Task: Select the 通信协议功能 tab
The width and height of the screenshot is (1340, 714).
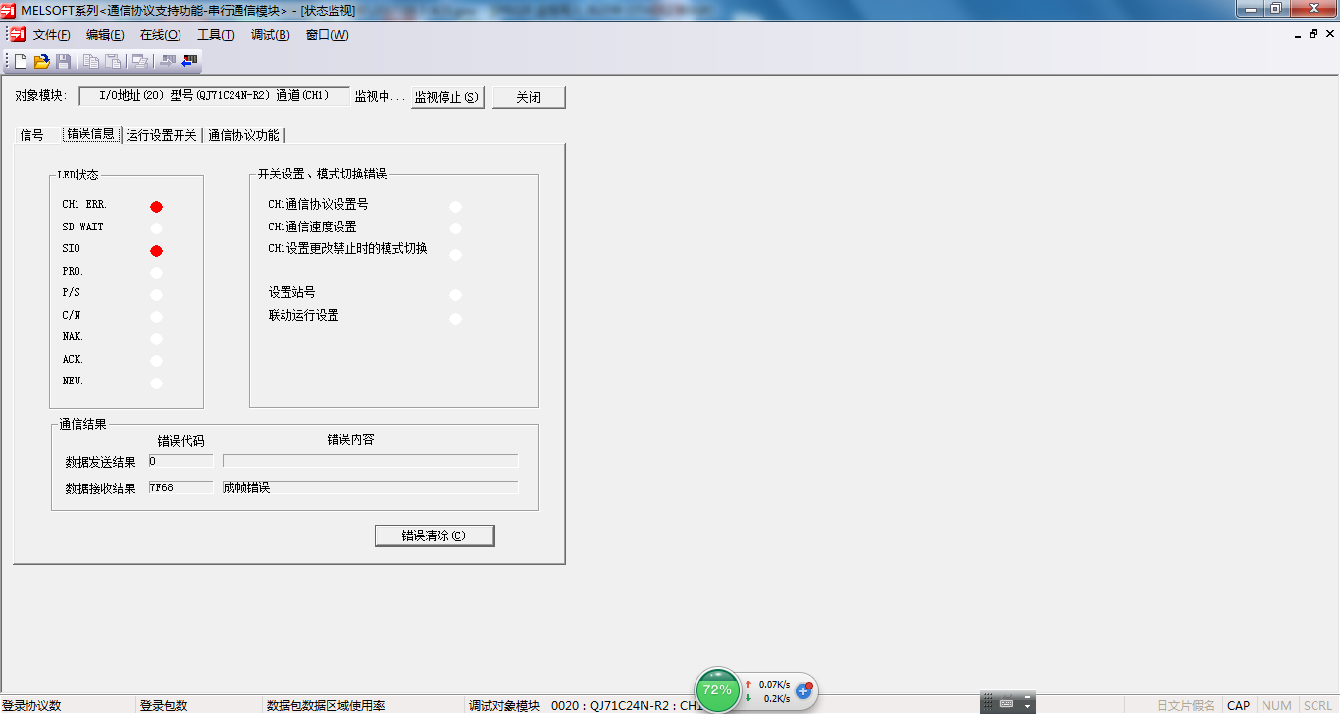Action: point(243,135)
